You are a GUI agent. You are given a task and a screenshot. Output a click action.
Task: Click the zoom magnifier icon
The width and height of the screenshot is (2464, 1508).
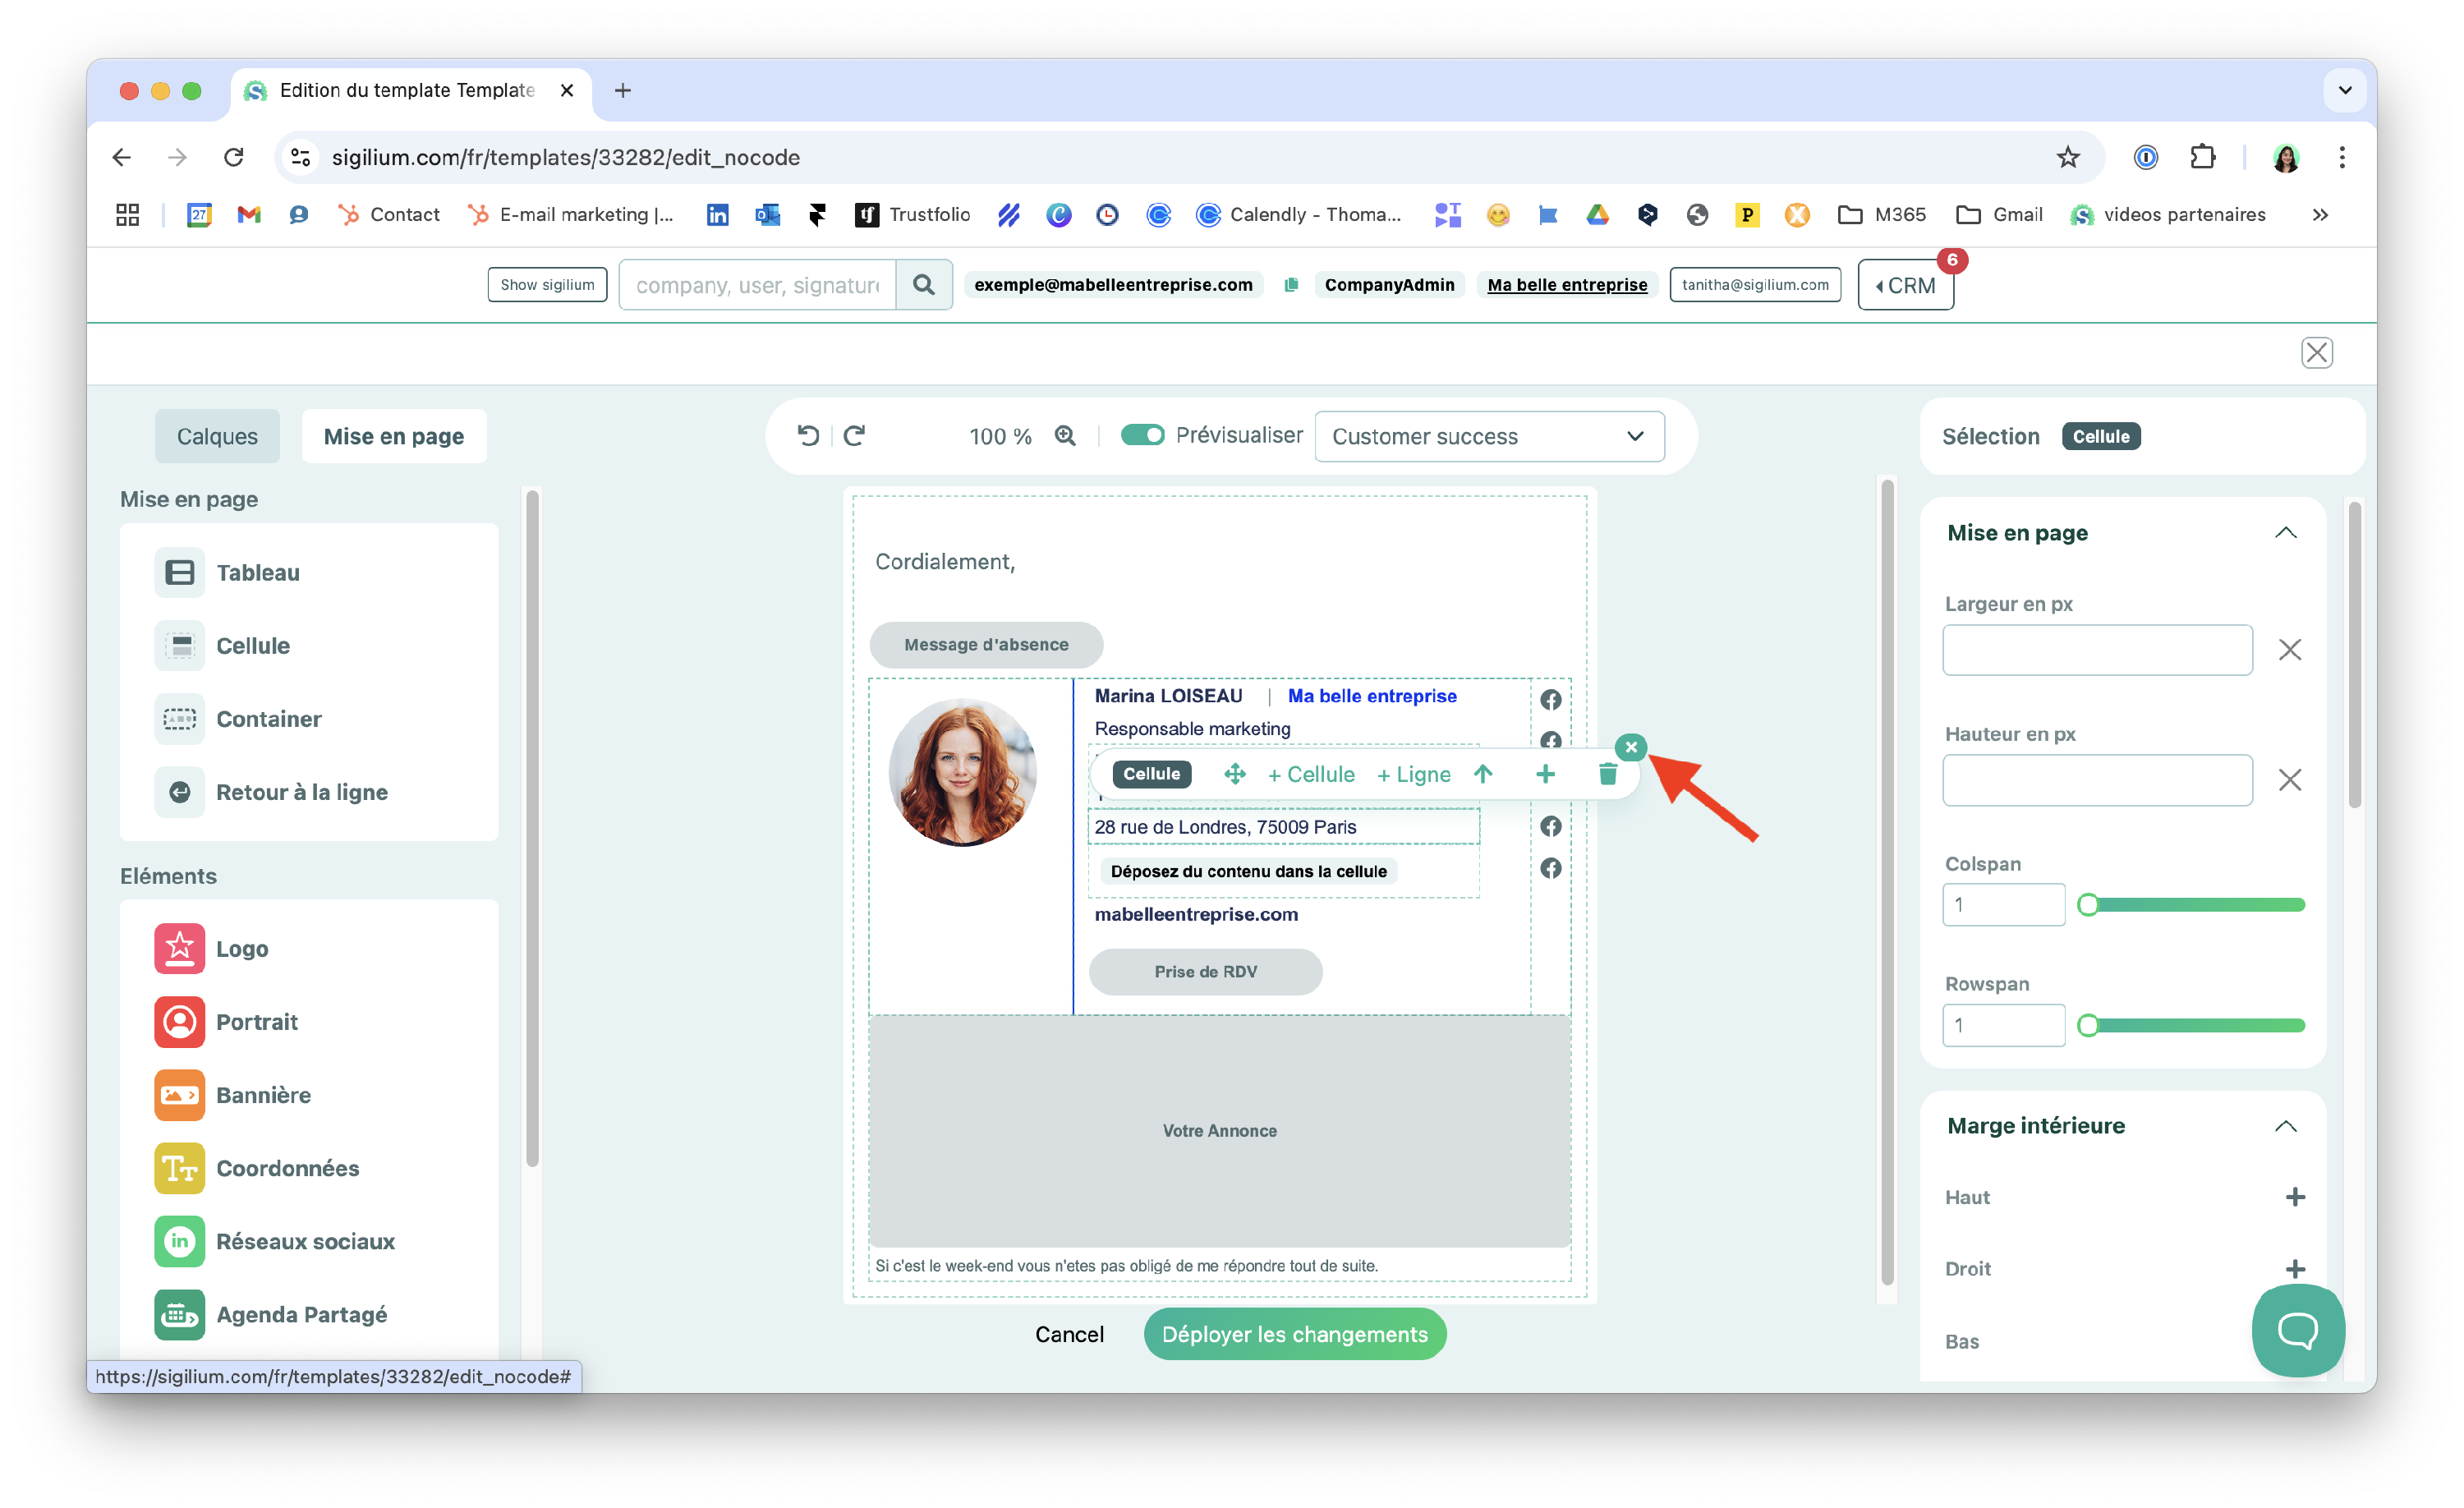(x=1065, y=435)
